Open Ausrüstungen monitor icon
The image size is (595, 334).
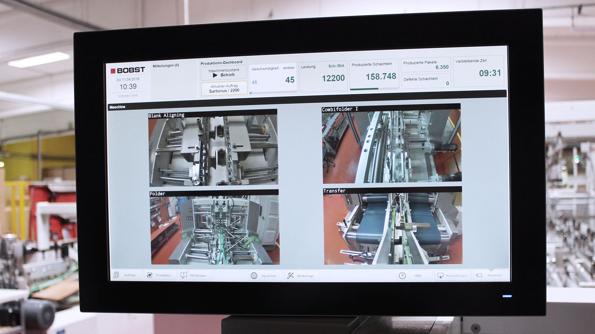pos(440,275)
